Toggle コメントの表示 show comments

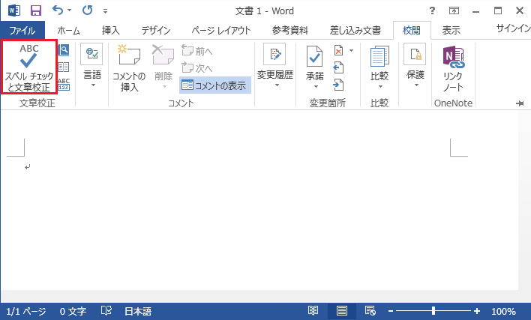215,85
